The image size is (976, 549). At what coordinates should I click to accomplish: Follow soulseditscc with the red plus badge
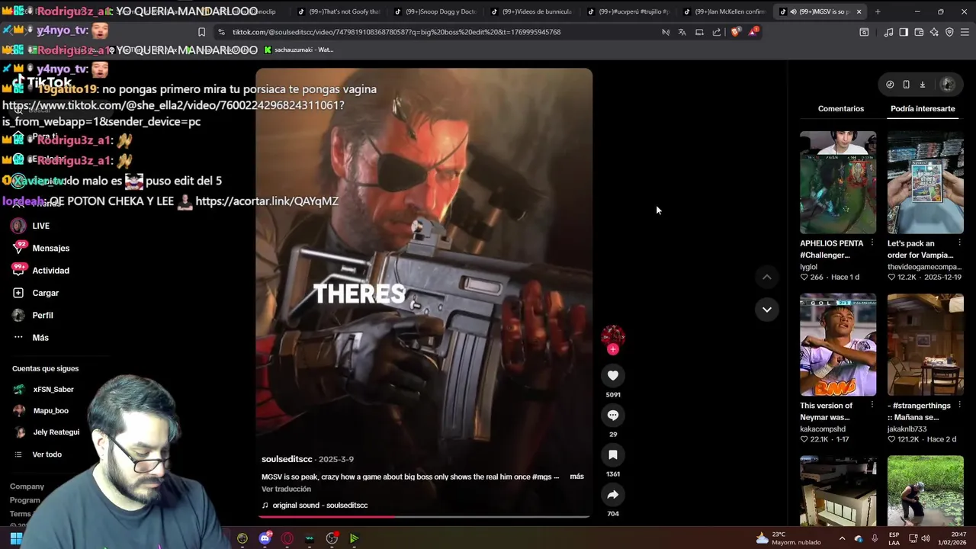(613, 349)
